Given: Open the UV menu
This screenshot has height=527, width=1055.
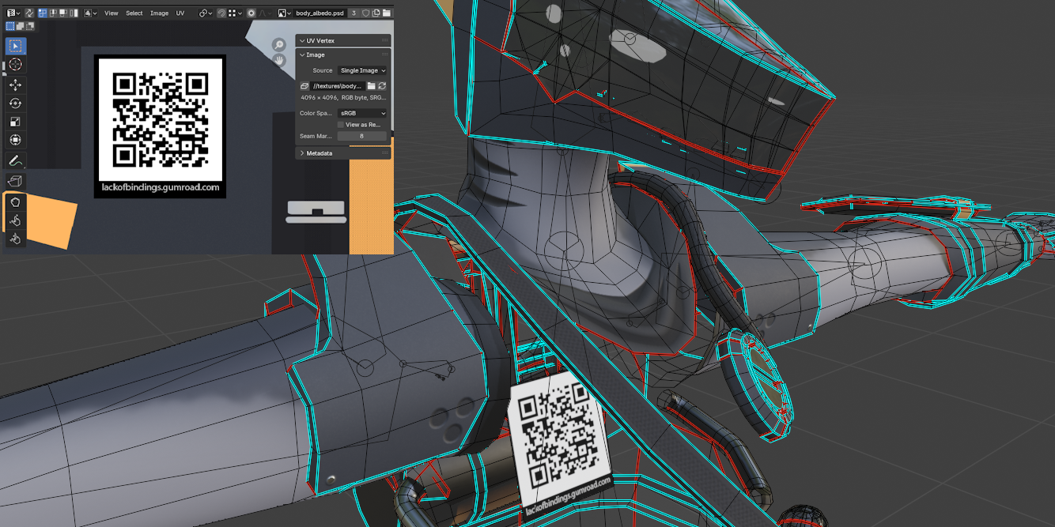Looking at the screenshot, I should click(x=180, y=13).
